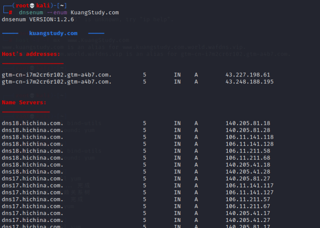
Task: Click the blue 'kuangstudy.com' heading
Action: pos(53,33)
